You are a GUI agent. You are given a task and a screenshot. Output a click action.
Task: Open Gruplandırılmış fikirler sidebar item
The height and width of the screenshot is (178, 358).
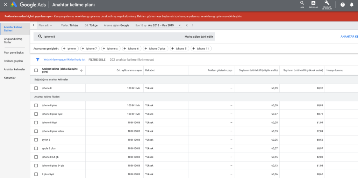(x=13, y=40)
